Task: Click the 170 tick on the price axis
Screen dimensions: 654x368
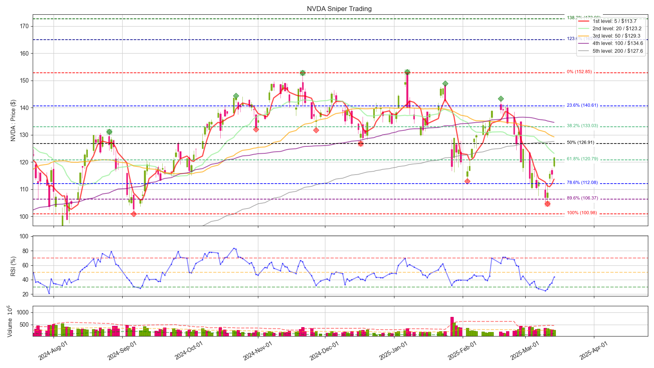Action: point(24,26)
